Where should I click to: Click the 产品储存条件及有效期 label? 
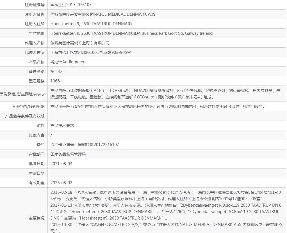click(25, 116)
